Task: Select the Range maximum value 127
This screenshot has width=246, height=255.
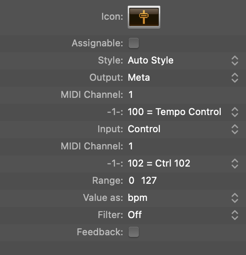Action: tap(149, 180)
